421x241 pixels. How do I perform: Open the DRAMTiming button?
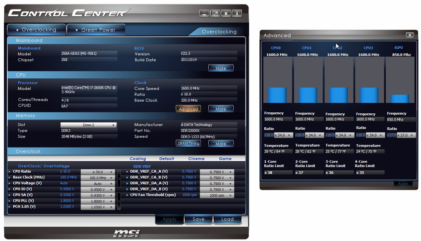click(x=188, y=143)
